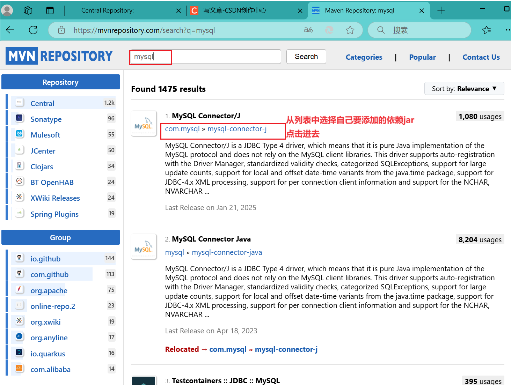The width and height of the screenshot is (511, 385).
Task: Click the MVN Repository logo
Action: [x=59, y=56]
